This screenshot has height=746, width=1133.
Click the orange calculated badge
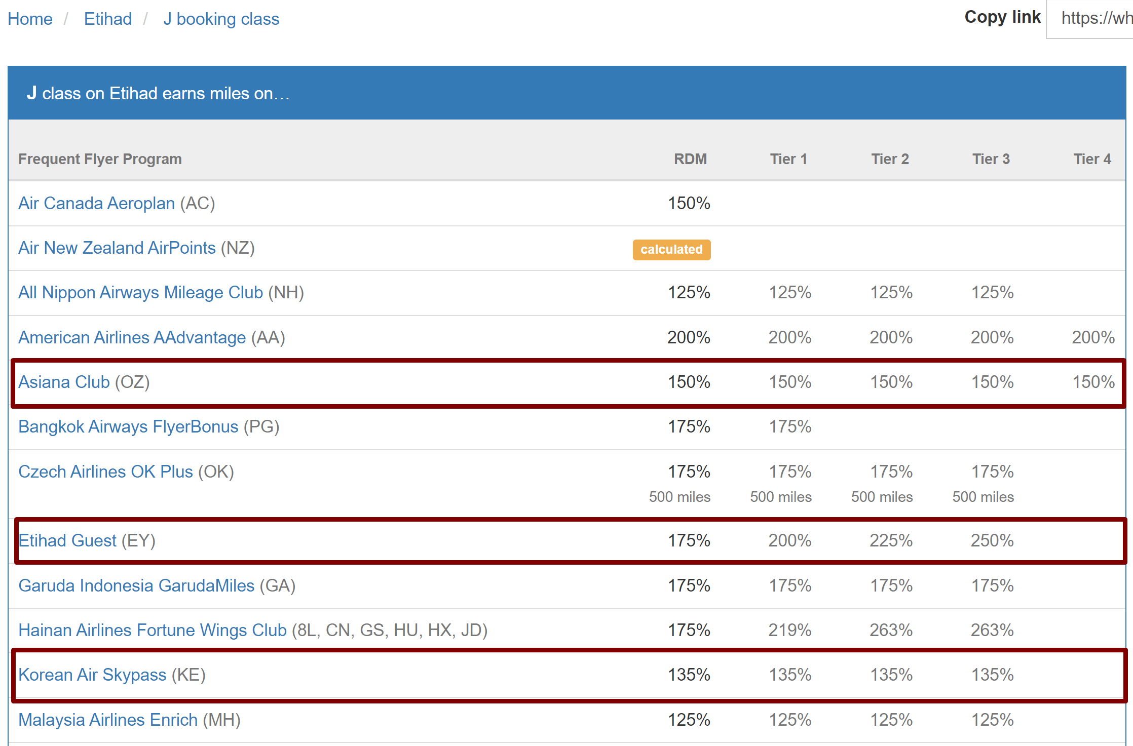click(x=671, y=250)
